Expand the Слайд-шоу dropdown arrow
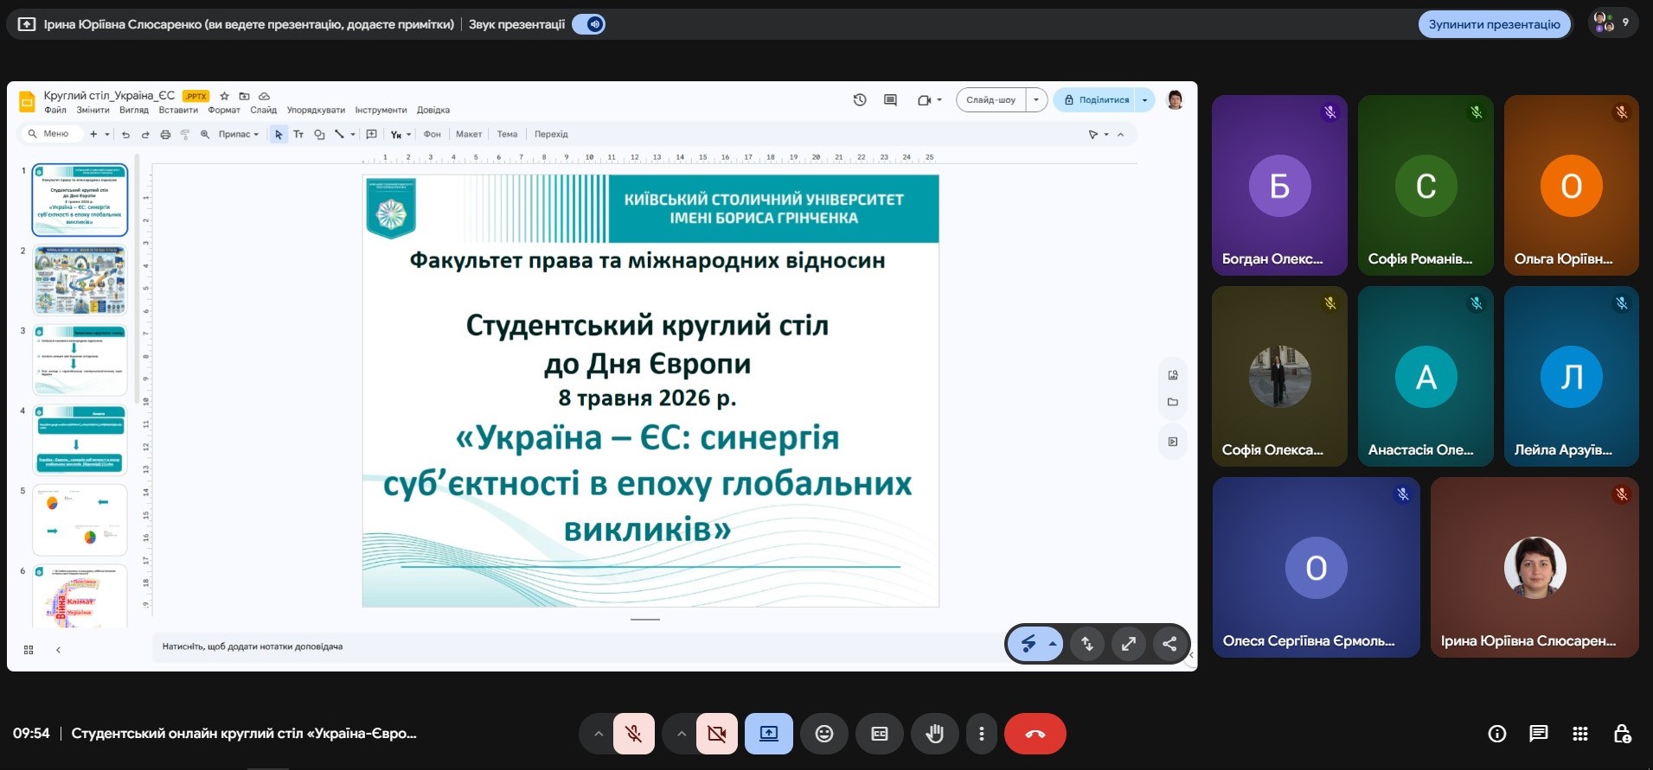 point(1036,100)
